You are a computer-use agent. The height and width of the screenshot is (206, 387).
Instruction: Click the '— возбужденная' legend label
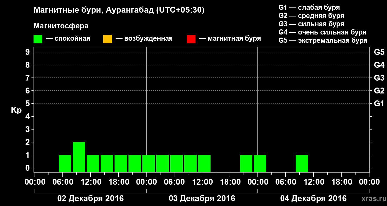point(144,39)
